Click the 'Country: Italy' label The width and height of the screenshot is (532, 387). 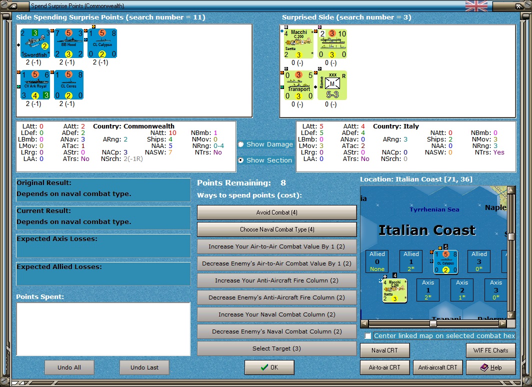[396, 126]
